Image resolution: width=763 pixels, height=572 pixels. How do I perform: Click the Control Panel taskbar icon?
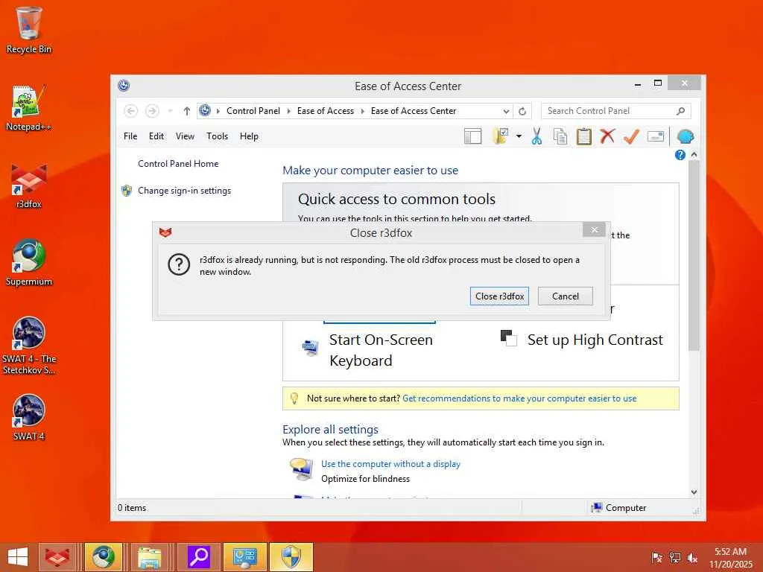click(x=244, y=557)
